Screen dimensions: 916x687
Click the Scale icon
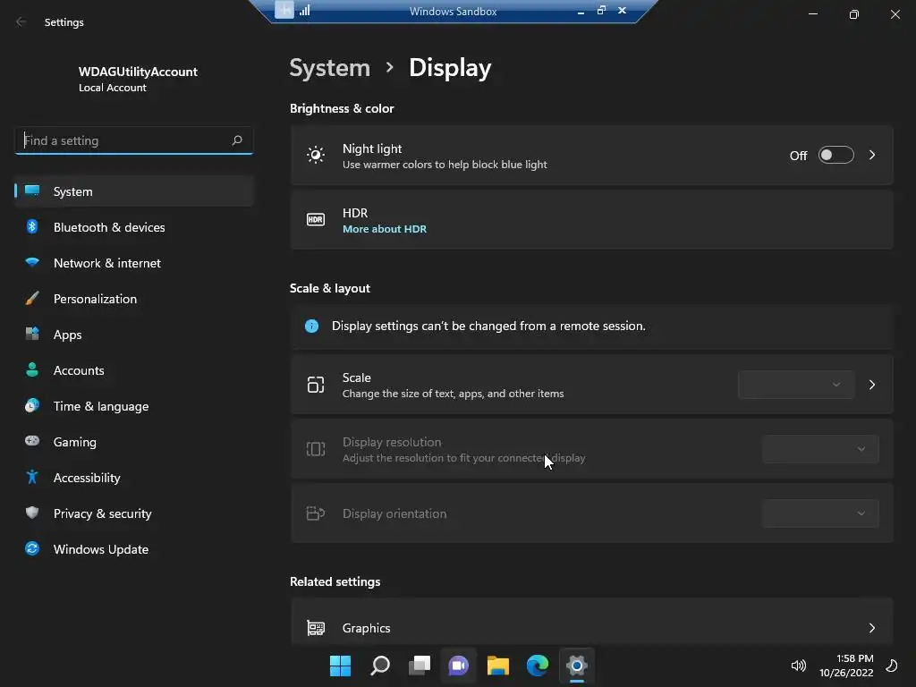pyautogui.click(x=316, y=385)
